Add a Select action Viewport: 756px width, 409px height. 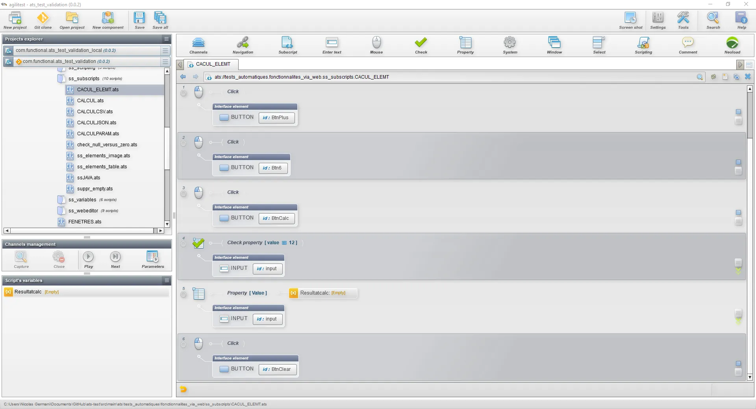tap(599, 45)
